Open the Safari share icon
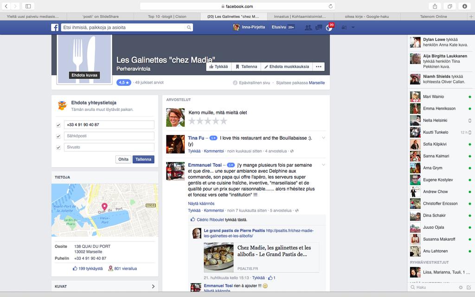475x297 pixels. coord(435,6)
